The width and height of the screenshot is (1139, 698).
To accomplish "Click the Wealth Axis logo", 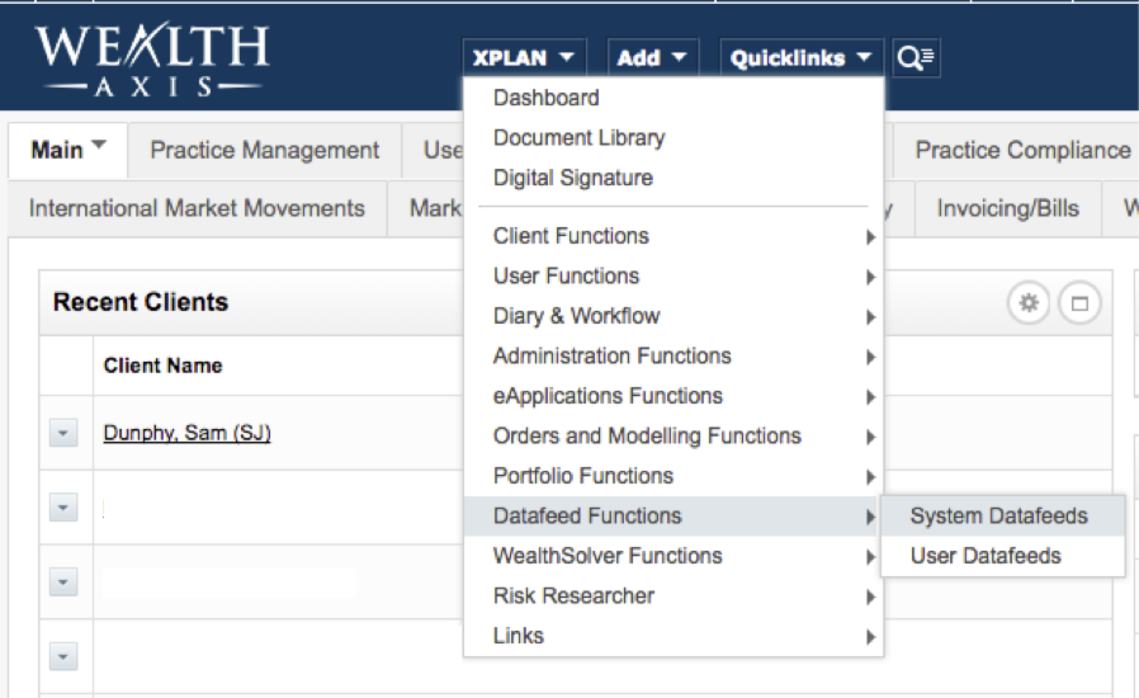I will (152, 59).
